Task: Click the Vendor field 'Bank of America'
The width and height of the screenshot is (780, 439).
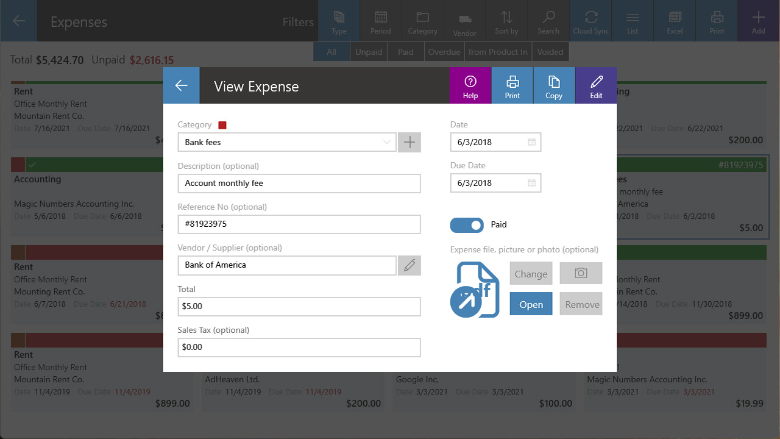Action: [x=287, y=265]
